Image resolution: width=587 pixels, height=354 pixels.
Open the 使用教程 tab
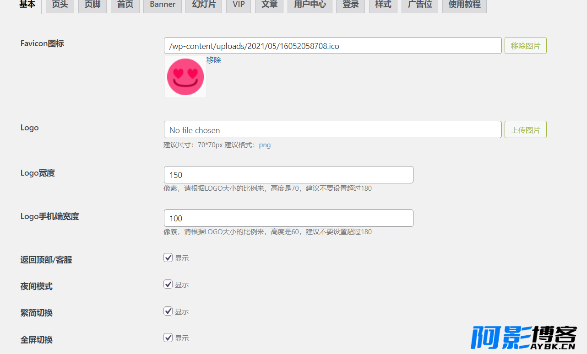tap(464, 5)
